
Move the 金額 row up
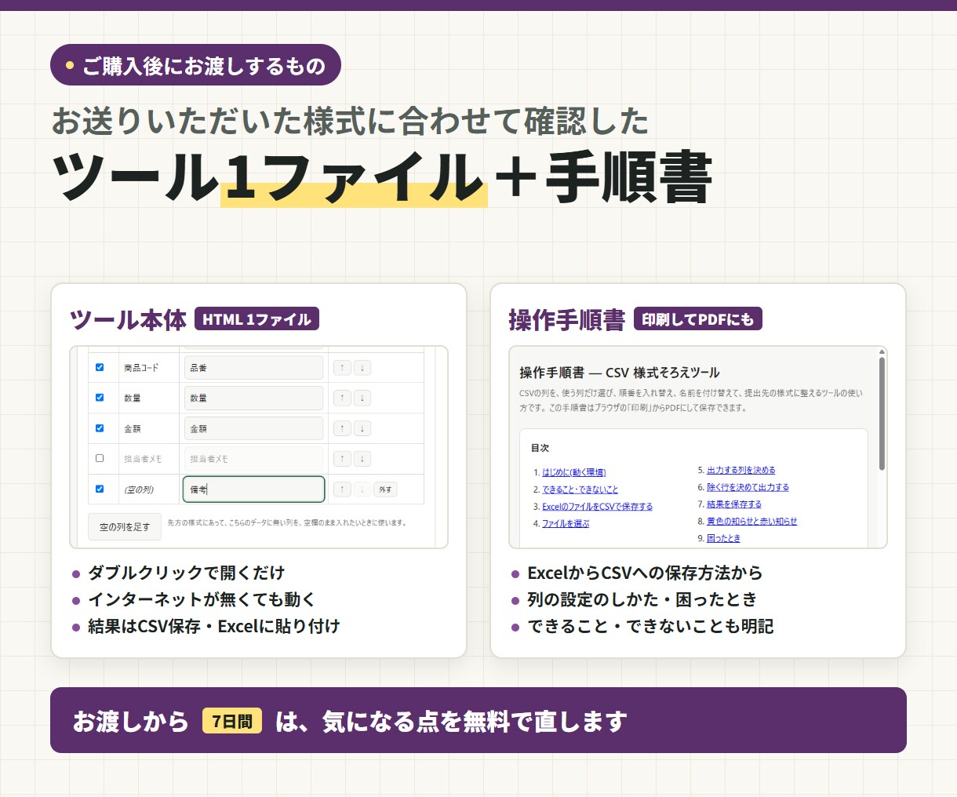pyautogui.click(x=342, y=428)
